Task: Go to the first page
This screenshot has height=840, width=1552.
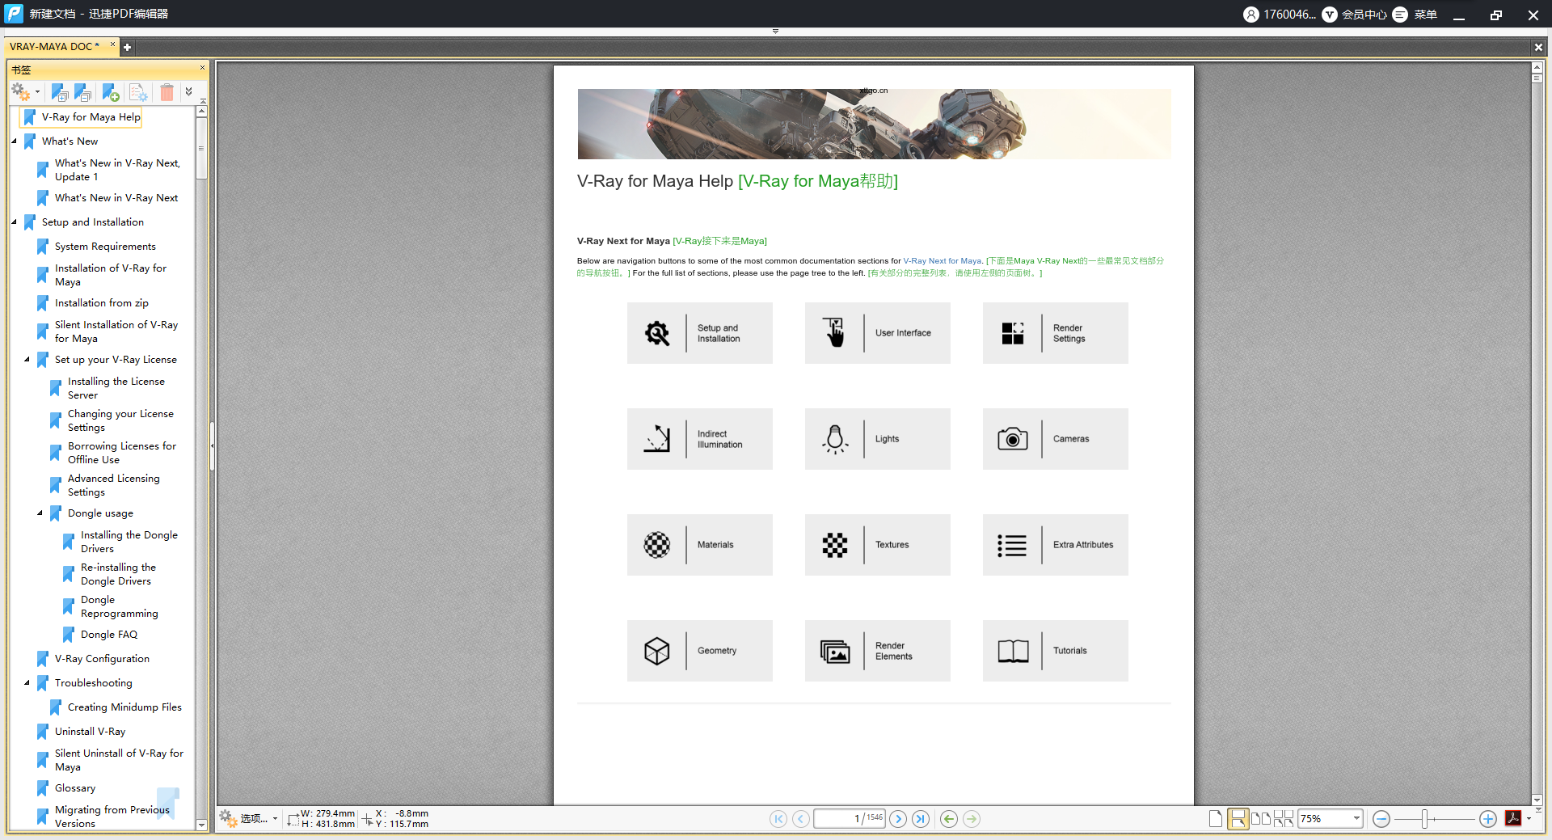Action: point(778,819)
